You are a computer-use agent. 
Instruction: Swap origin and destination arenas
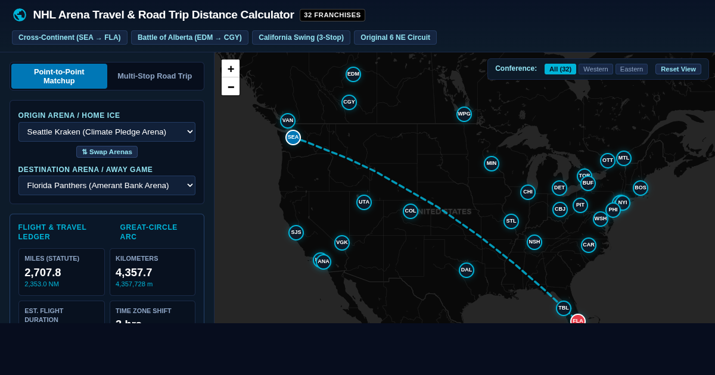click(x=107, y=152)
